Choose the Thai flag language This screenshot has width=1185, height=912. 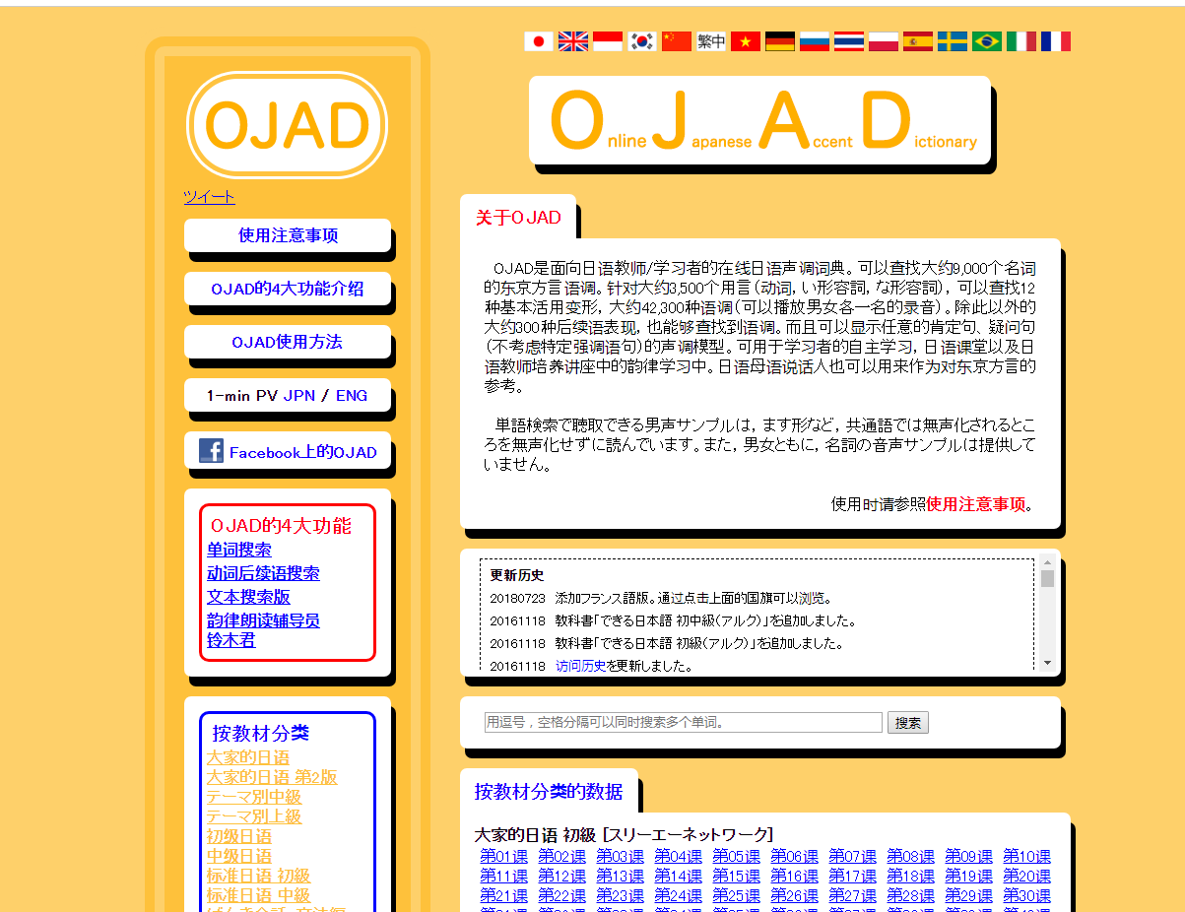[849, 41]
